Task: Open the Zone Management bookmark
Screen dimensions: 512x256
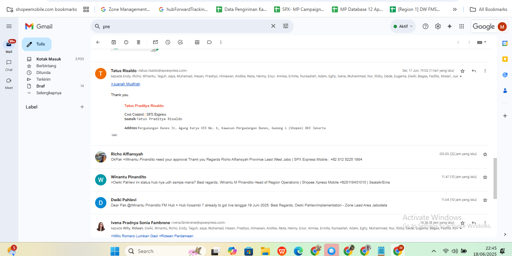Action: pyautogui.click(x=126, y=9)
